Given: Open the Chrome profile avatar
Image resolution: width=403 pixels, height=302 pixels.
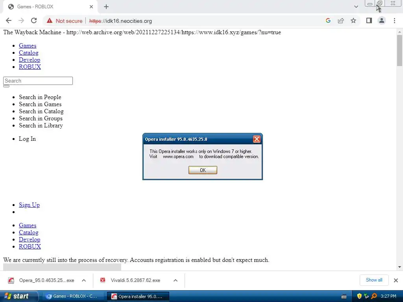Looking at the screenshot, I should [x=382, y=20].
